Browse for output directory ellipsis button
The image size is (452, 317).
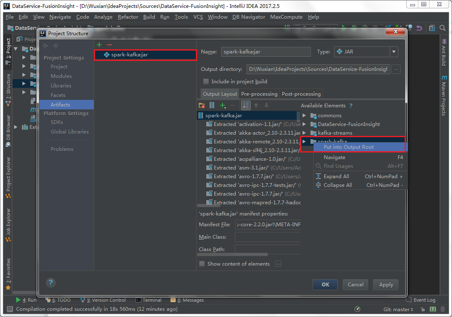tap(396, 69)
